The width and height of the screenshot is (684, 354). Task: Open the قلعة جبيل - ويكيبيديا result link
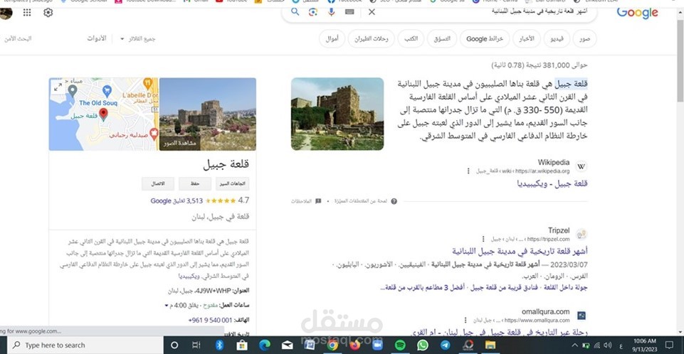click(552, 183)
